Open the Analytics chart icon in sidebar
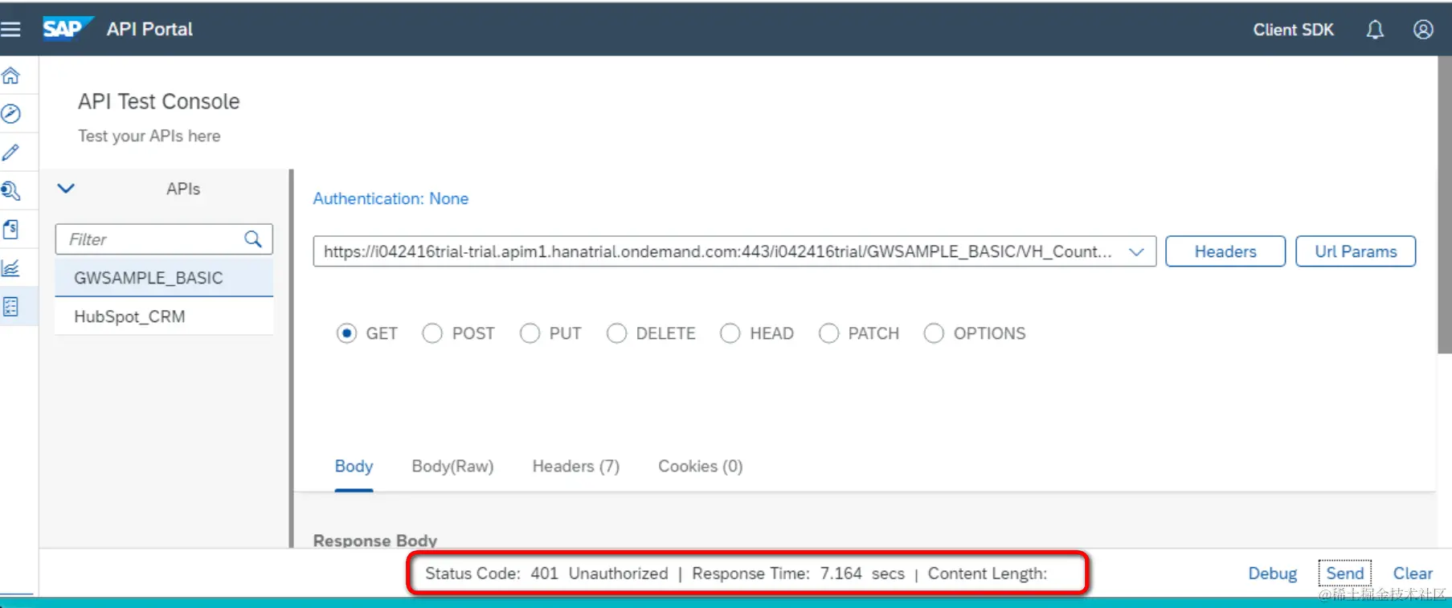The width and height of the screenshot is (1452, 608). [10, 268]
